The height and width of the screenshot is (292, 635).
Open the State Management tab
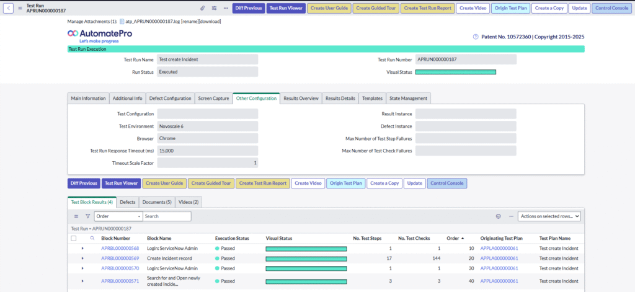(x=408, y=99)
